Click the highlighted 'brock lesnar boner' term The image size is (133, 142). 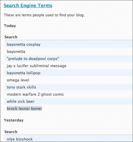click(24, 108)
